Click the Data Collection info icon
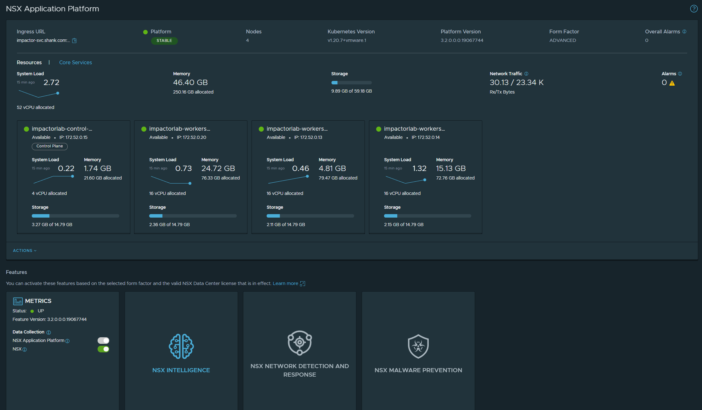702x410 pixels. click(48, 332)
